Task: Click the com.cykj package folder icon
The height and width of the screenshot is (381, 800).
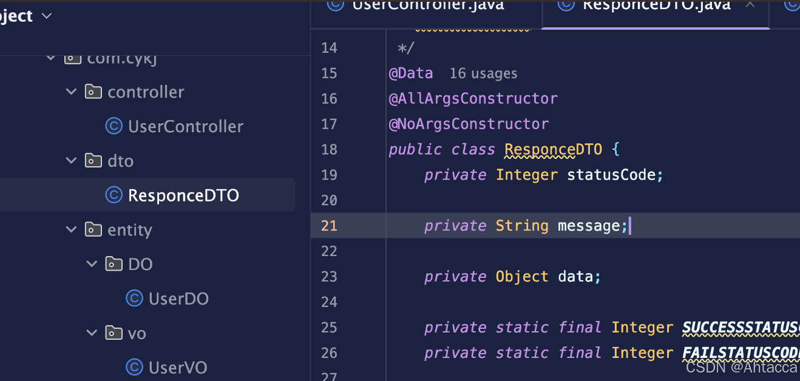Action: pyautogui.click(x=73, y=58)
